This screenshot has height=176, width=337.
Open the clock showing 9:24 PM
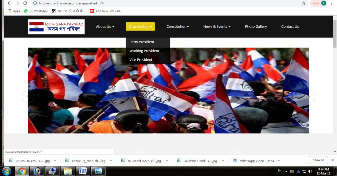(324, 171)
